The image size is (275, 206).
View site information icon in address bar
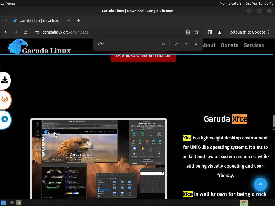[x=37, y=32]
